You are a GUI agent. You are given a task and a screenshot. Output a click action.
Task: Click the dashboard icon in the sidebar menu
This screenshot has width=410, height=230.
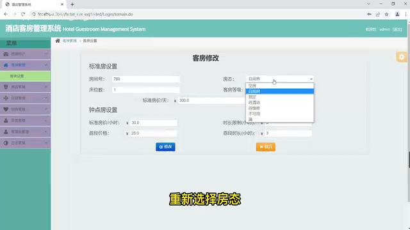pyautogui.click(x=6, y=54)
